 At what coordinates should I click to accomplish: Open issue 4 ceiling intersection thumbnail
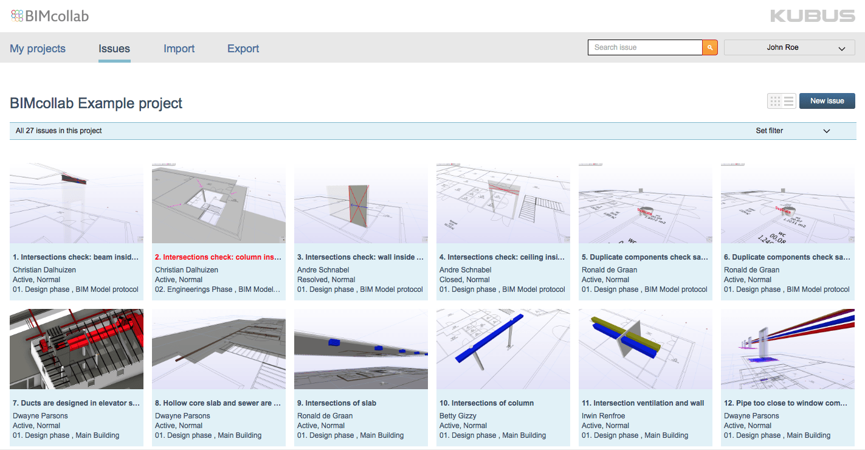(x=503, y=203)
